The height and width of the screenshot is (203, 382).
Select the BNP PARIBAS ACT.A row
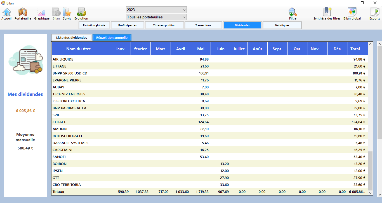pyautogui.click(x=210, y=108)
